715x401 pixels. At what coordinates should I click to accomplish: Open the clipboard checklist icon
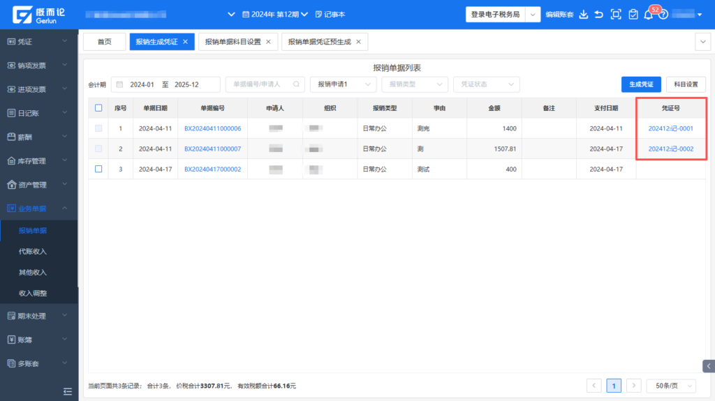pos(633,14)
